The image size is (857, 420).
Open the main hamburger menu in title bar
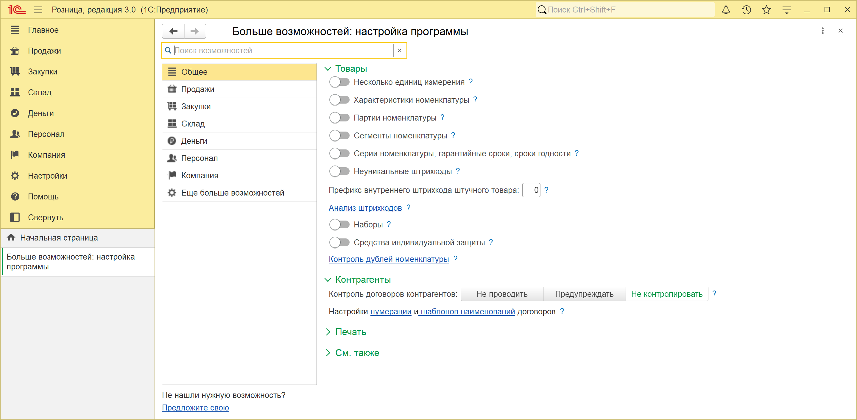click(x=38, y=10)
